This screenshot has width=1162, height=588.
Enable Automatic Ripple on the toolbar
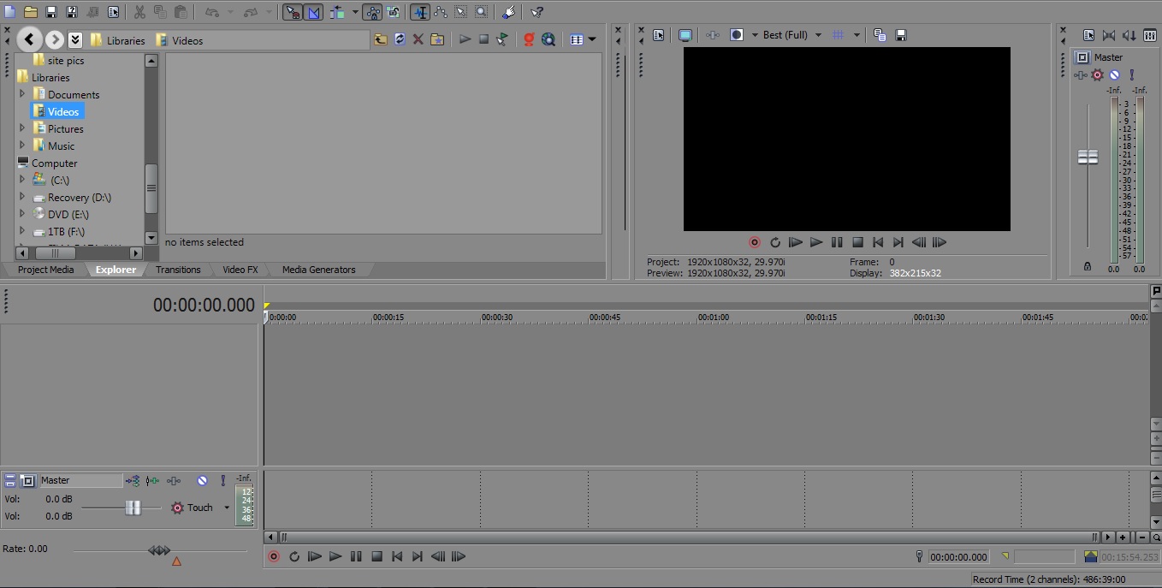pos(337,12)
